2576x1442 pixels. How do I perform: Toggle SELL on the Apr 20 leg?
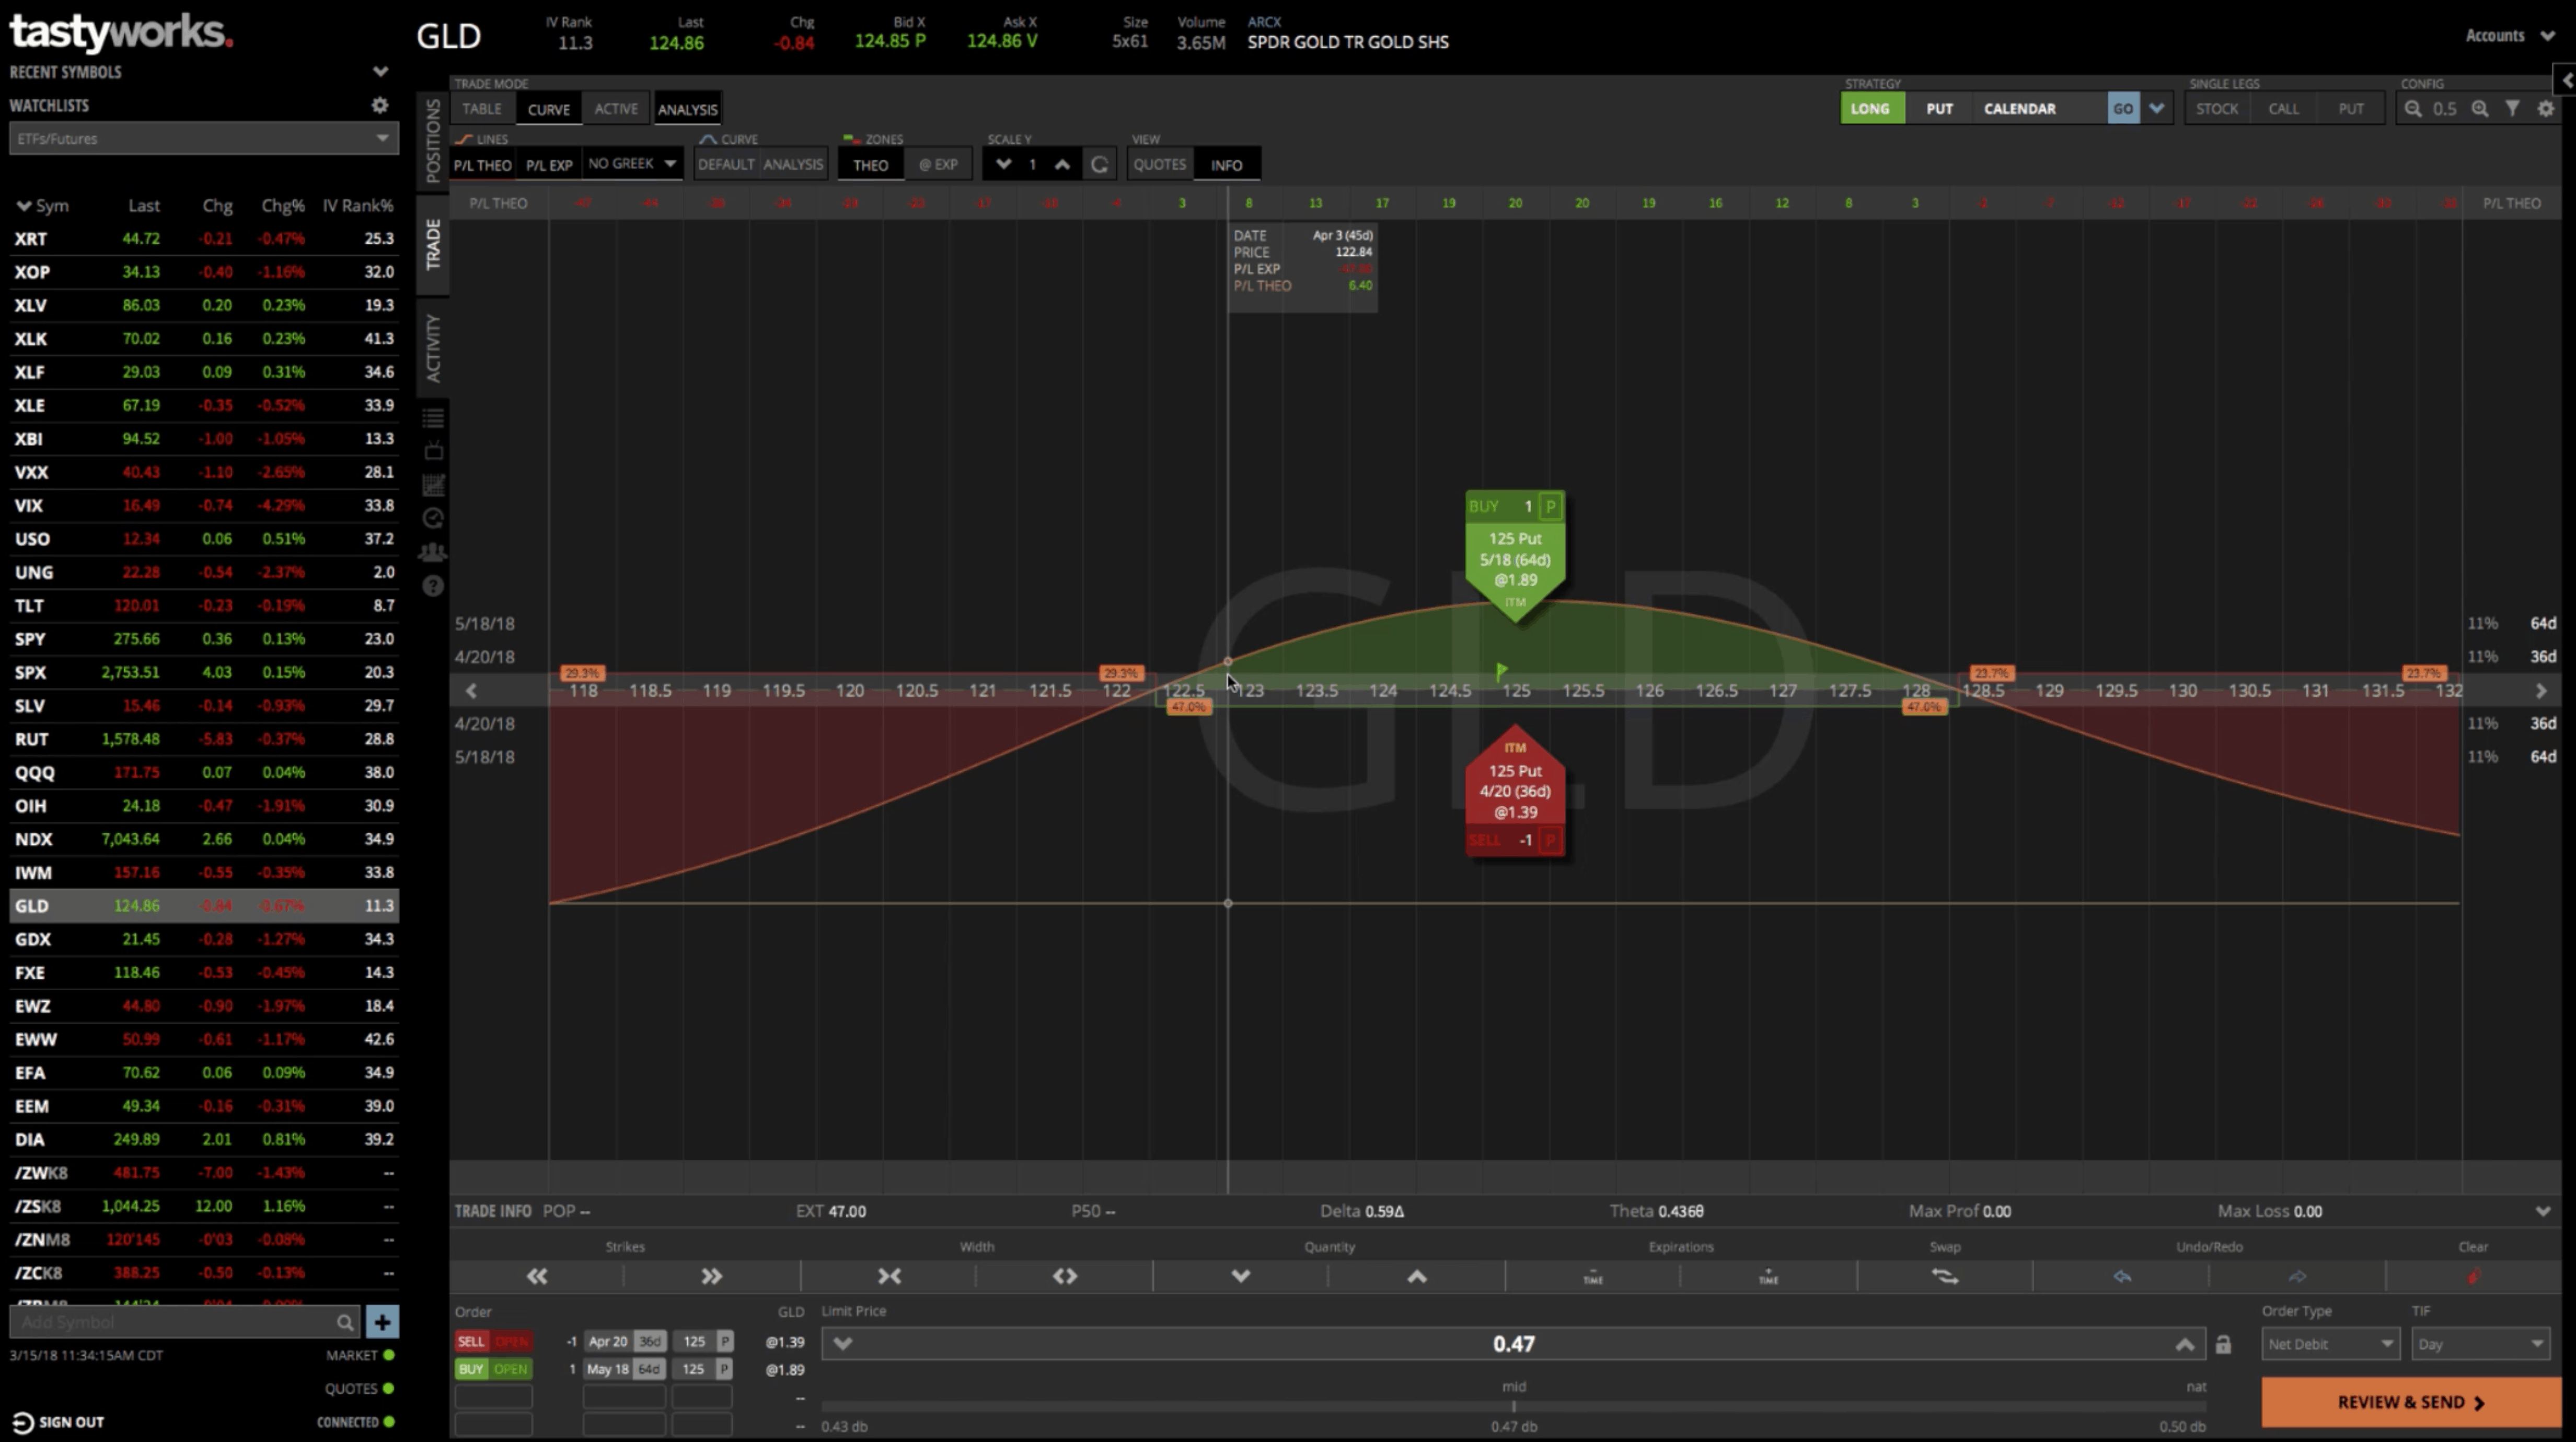pos(471,1342)
